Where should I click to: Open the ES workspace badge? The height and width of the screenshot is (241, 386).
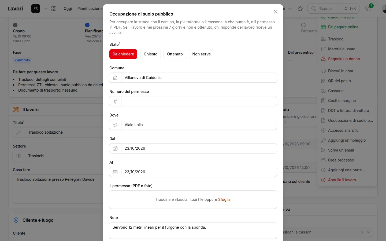pos(36,9)
